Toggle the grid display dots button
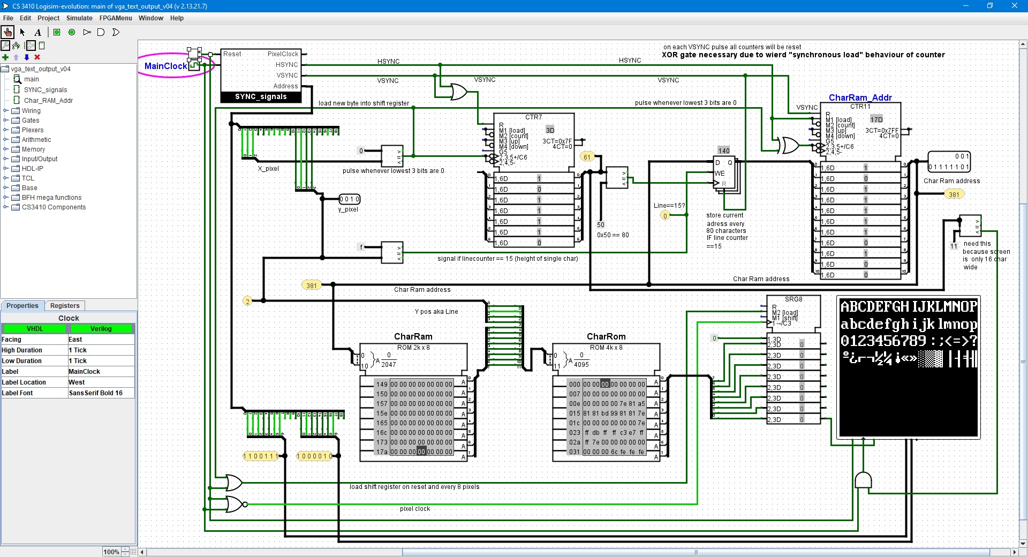This screenshot has width=1028, height=557. pyautogui.click(x=133, y=552)
